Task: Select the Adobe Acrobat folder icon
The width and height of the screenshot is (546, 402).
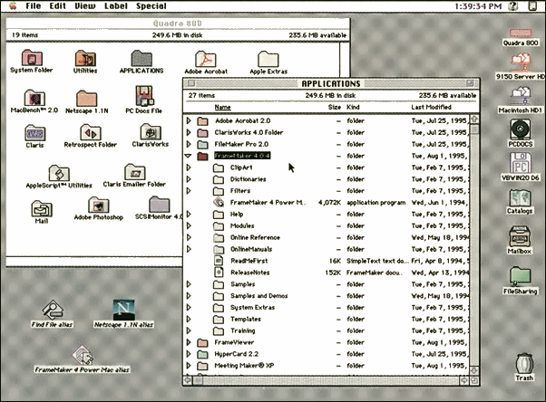Action: pyautogui.click(x=206, y=59)
